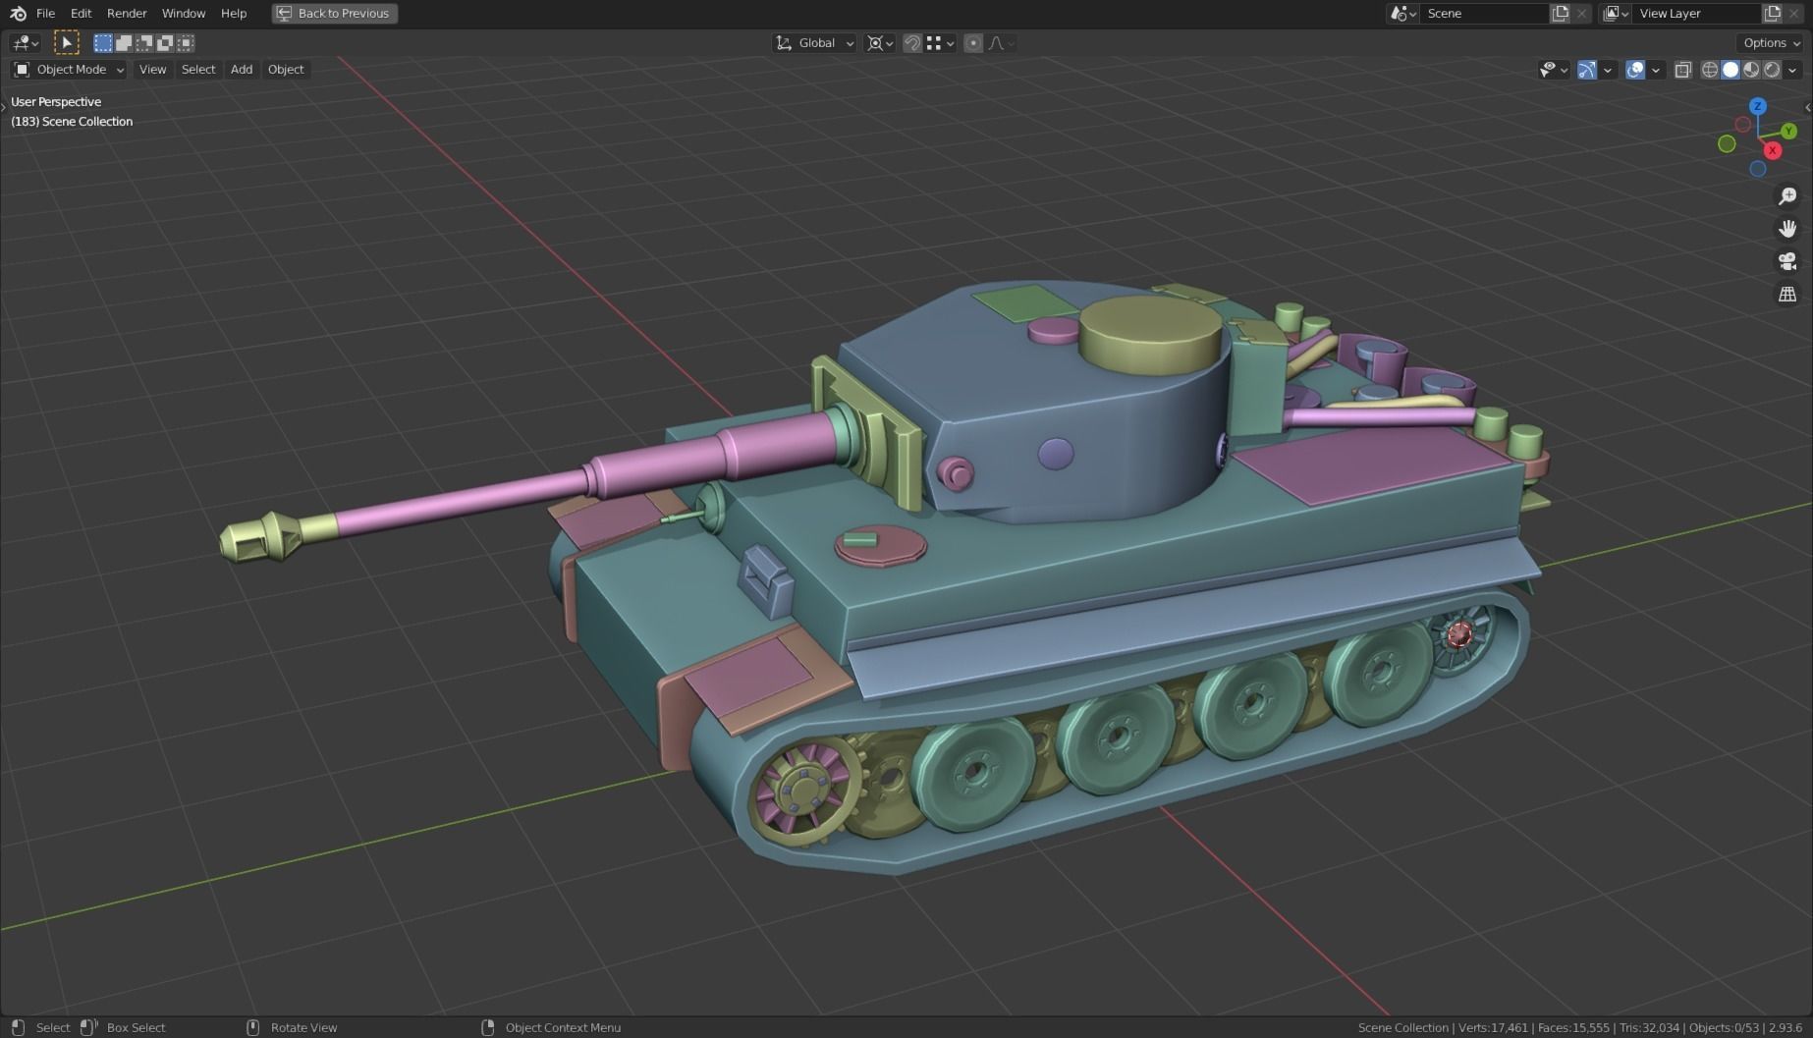Remove the View Layer with X icon
Screen dimensions: 1813x1038
pos(1793,14)
